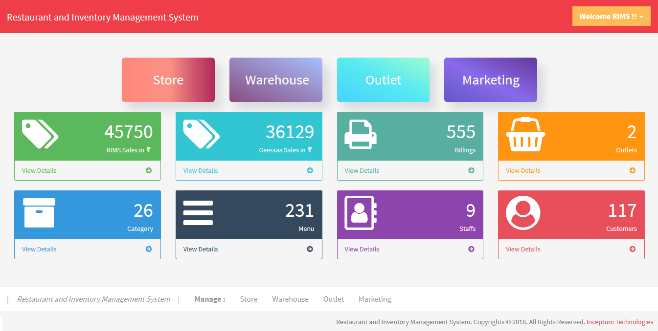View Details for the Menu card

[201, 249]
